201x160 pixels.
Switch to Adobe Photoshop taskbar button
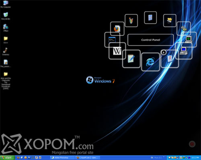(x=63, y=158)
